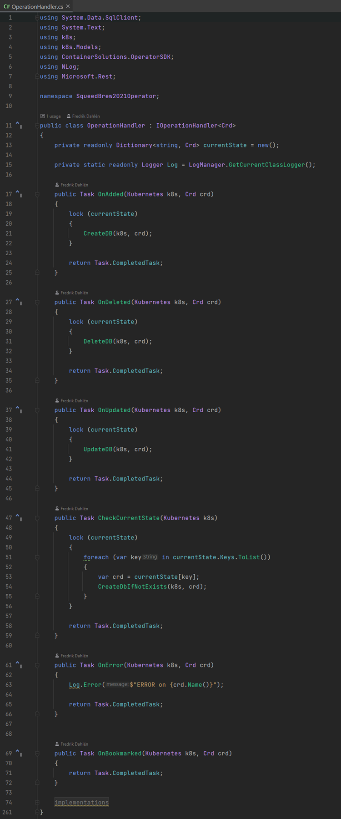Image resolution: width=341 pixels, height=819 pixels.
Task: Click line number 9 in the gutter
Action: click(10, 96)
